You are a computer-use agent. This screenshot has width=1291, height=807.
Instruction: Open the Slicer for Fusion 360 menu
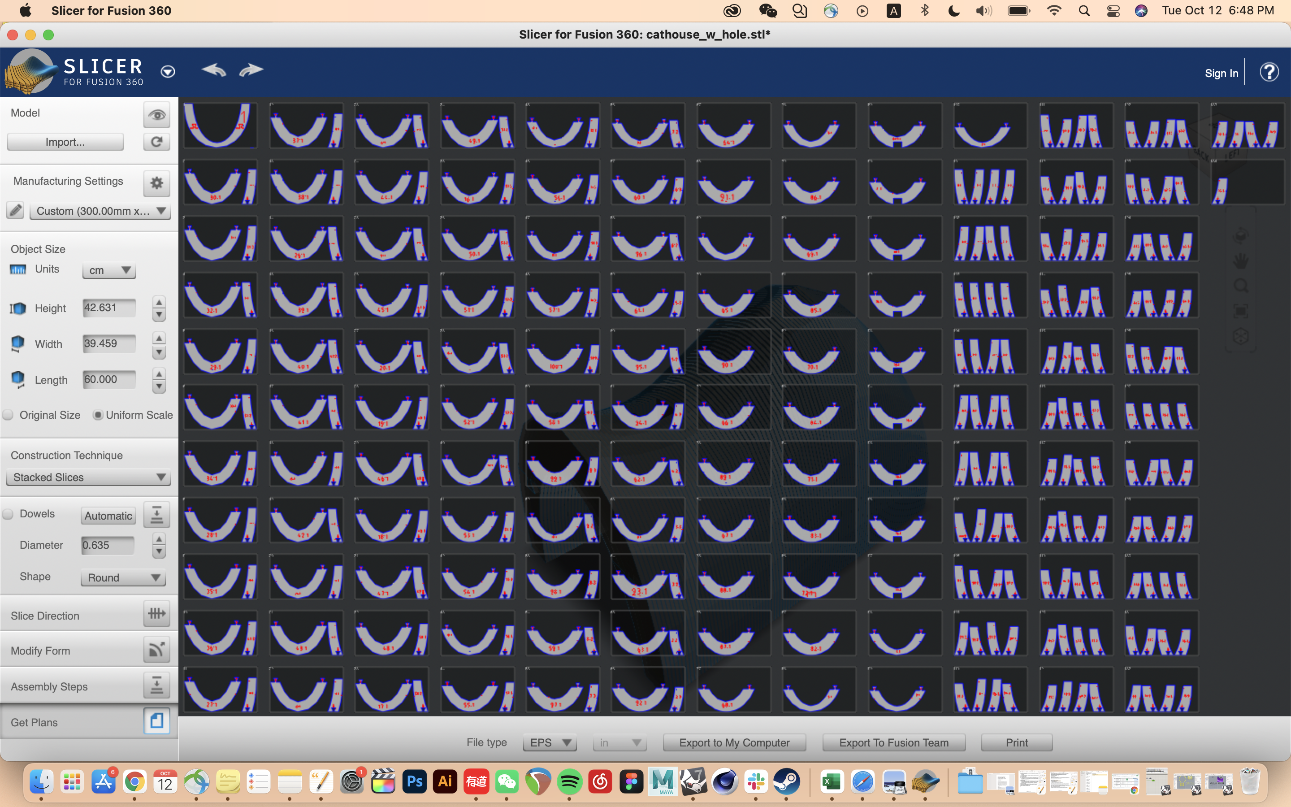coord(111,11)
